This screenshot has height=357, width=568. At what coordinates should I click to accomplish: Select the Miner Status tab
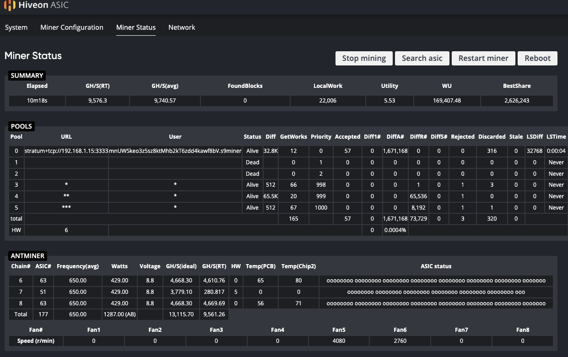[136, 27]
